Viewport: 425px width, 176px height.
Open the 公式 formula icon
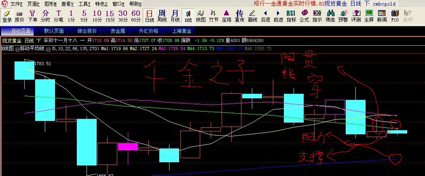(x=304, y=16)
